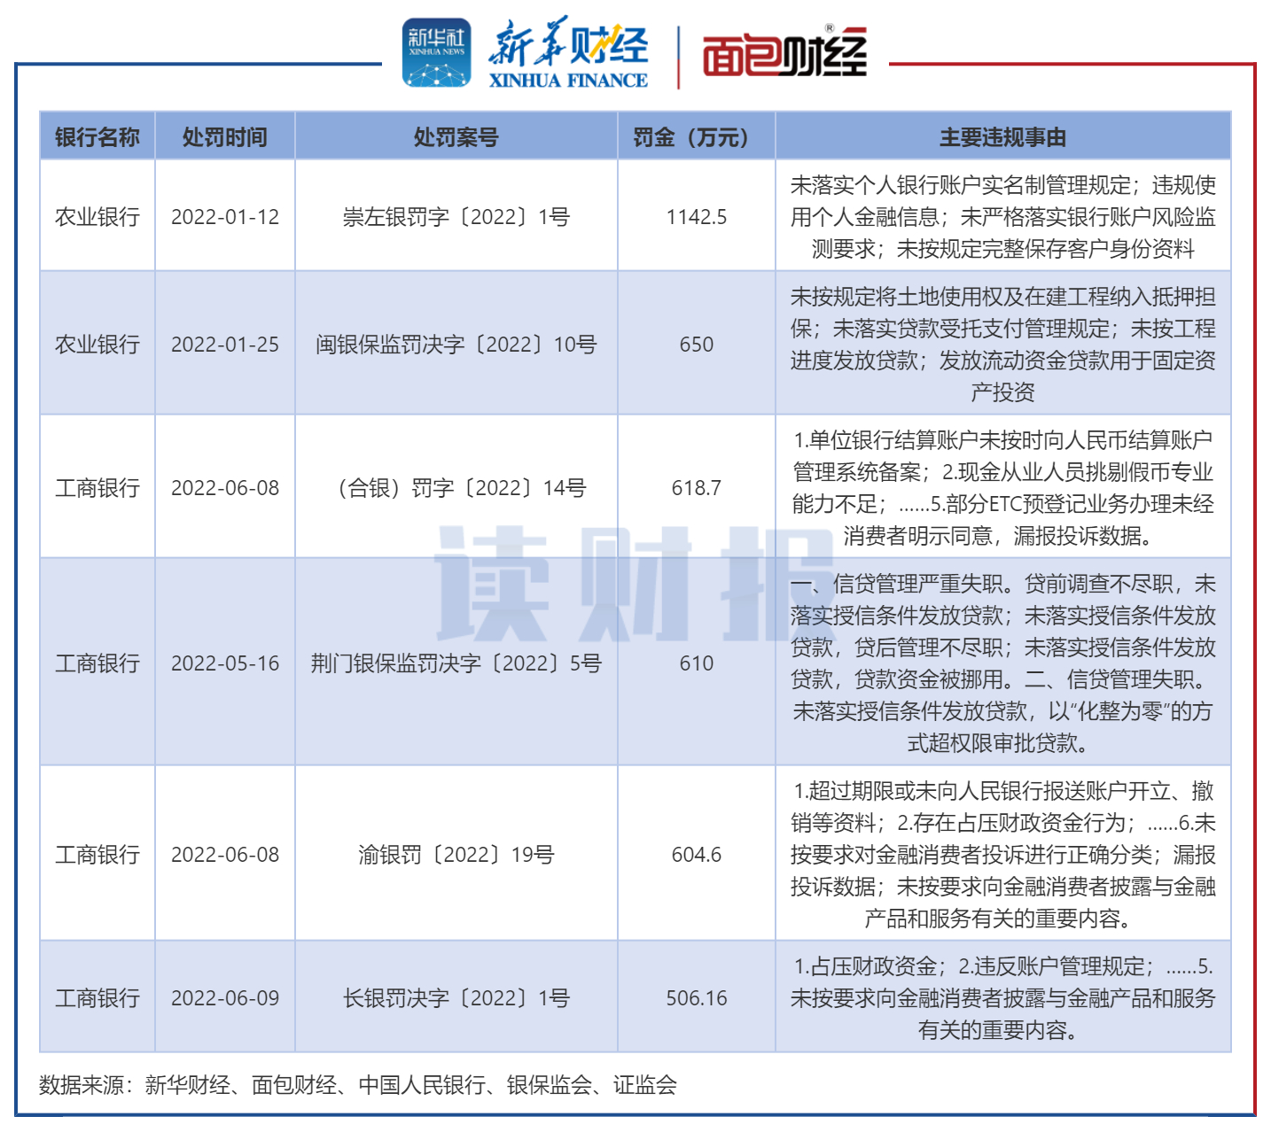
Task: Click the 主要违规事由 column header
Action: point(1002,137)
